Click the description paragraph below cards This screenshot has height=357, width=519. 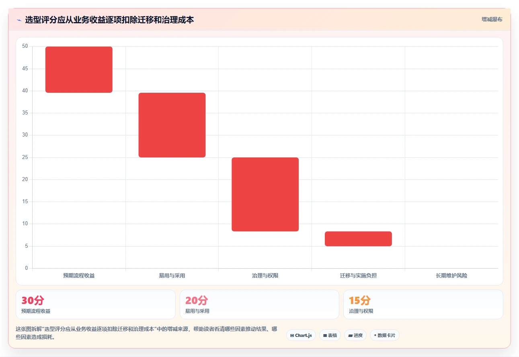pyautogui.click(x=147, y=333)
